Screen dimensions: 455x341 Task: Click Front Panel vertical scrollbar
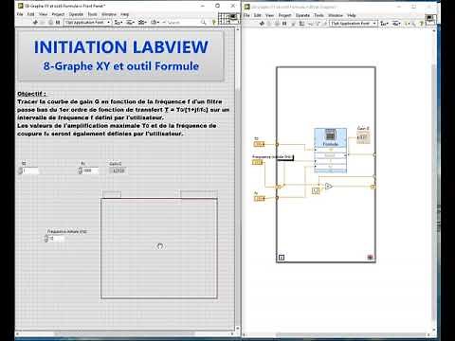click(x=237, y=179)
